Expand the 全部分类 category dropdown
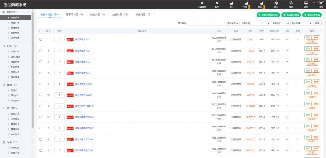Image resolution: width=326 pixels, height=158 pixels. click(x=255, y=23)
